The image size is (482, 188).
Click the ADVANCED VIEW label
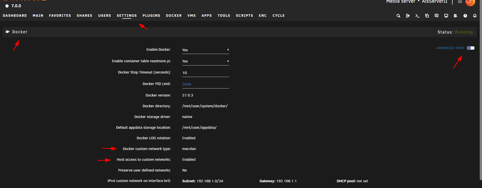coord(450,48)
